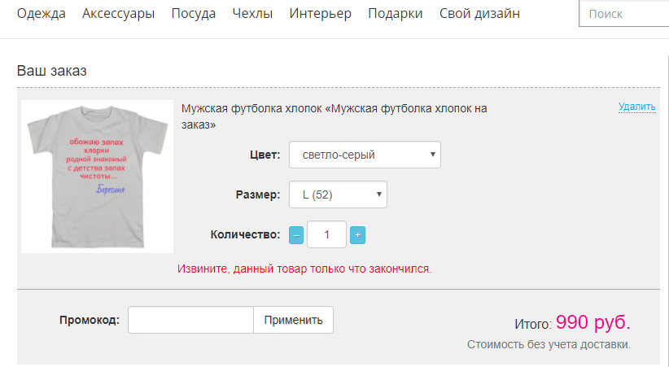The height and width of the screenshot is (367, 669).
Task: Open the Посуда category
Action: (194, 14)
